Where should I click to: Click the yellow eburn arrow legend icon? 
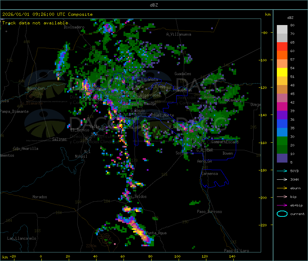tap(282, 188)
